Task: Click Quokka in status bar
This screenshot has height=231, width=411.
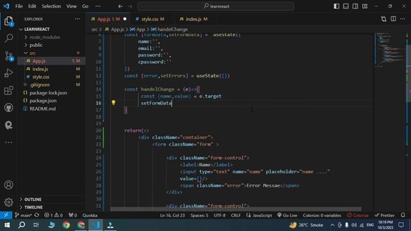Action: tap(90, 216)
